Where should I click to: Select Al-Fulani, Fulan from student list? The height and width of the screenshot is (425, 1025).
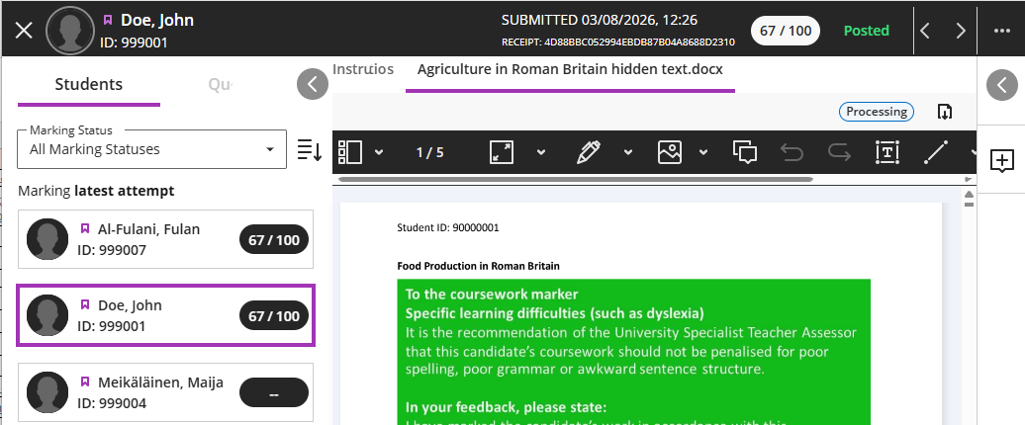click(165, 239)
